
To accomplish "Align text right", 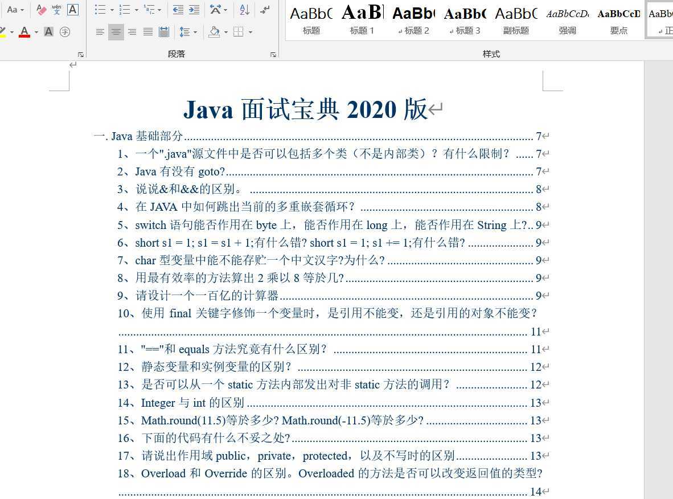I will (132, 32).
